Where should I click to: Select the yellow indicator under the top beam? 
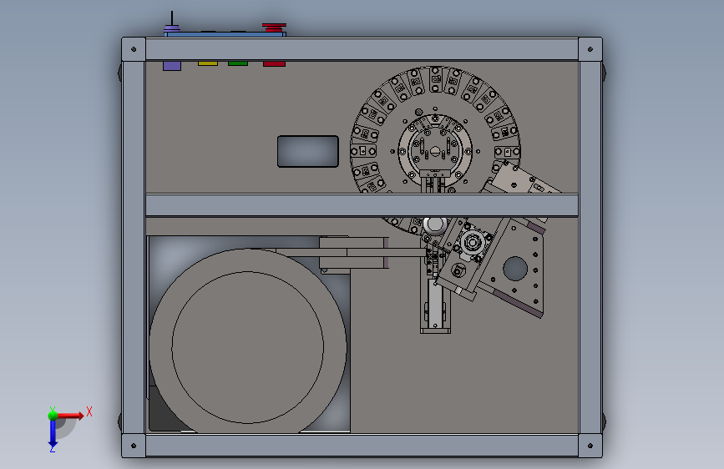coord(208,63)
